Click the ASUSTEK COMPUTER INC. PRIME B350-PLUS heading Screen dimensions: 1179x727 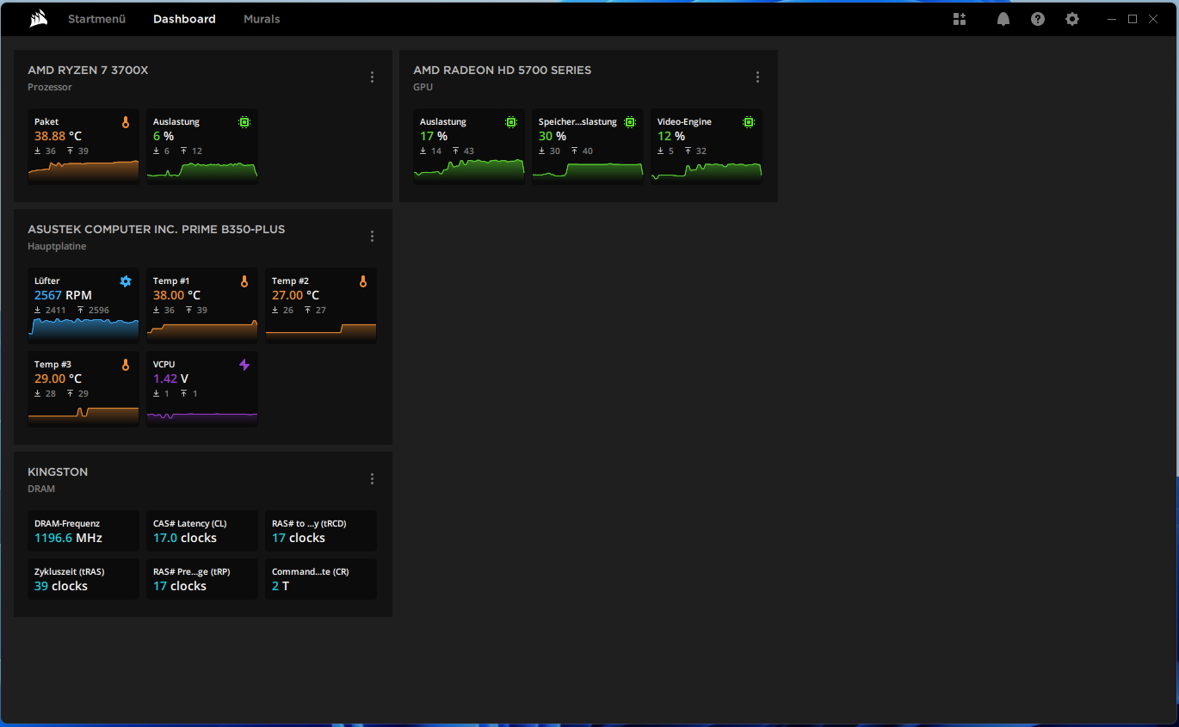pyautogui.click(x=157, y=229)
